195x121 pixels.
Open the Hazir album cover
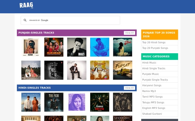77,70
